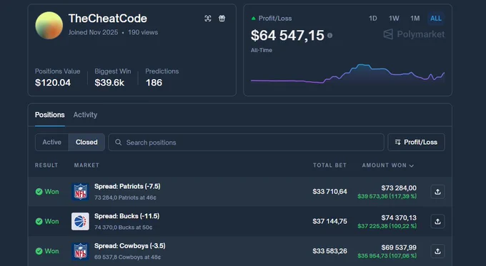
Task: Click the $73 284,00 amount won
Action: click(399, 188)
